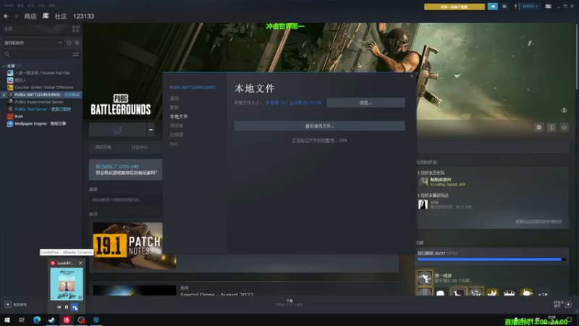Screen dimensions: 579x326
Task: Click the PUBG play button spinner
Action: pyautogui.click(x=117, y=130)
